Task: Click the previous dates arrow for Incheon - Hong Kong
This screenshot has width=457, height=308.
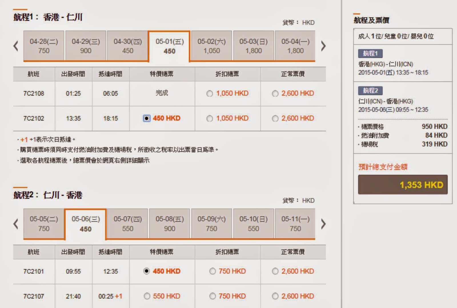Action: (x=16, y=224)
